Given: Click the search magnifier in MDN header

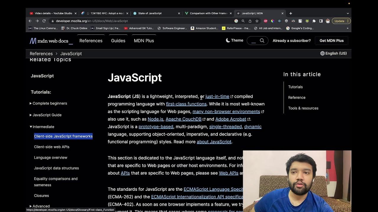Looking at the screenshot, I should pos(262,41).
